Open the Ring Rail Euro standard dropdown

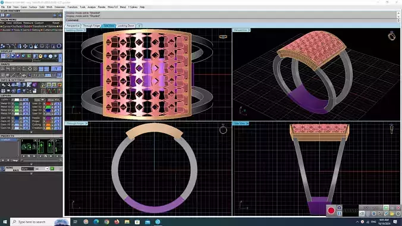click(x=27, y=169)
